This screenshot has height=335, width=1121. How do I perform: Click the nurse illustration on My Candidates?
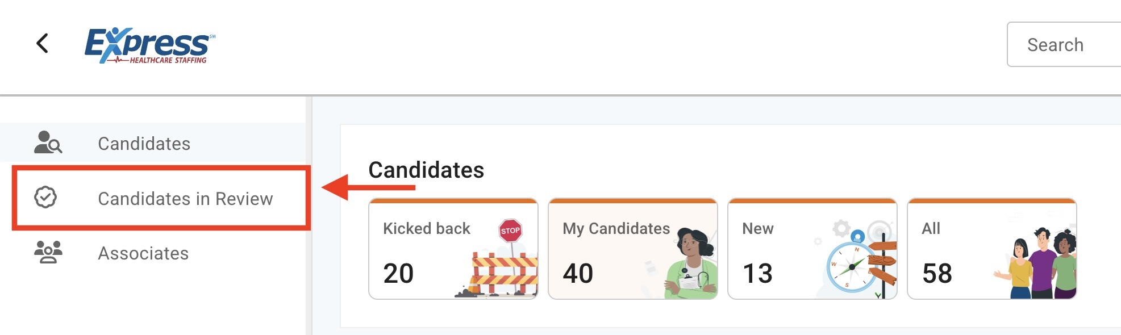pos(691,263)
